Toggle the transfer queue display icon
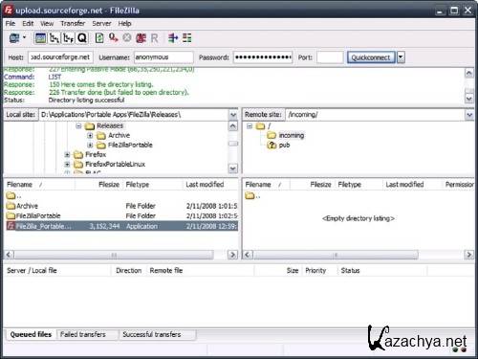 [82, 38]
